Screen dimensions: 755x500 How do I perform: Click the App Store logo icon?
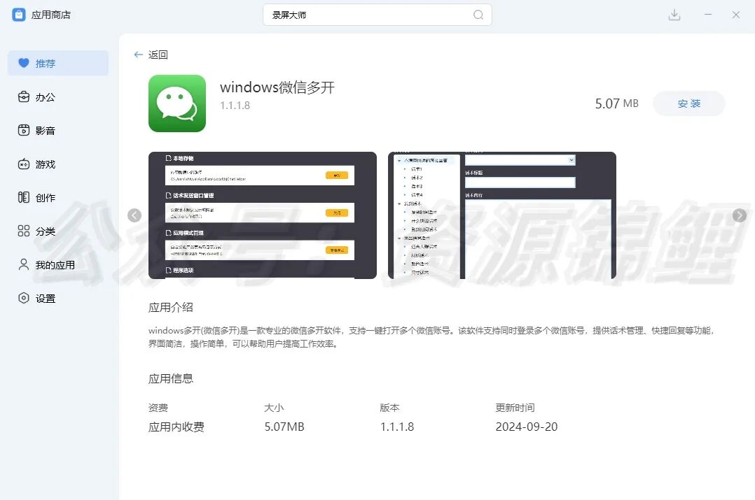coord(19,15)
